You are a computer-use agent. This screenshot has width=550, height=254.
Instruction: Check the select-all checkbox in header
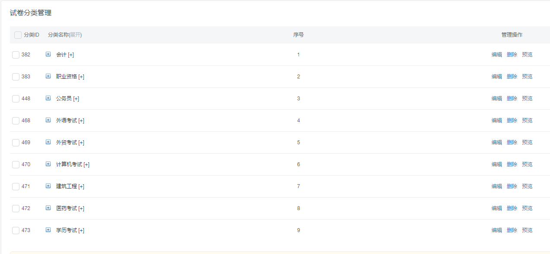click(x=18, y=35)
